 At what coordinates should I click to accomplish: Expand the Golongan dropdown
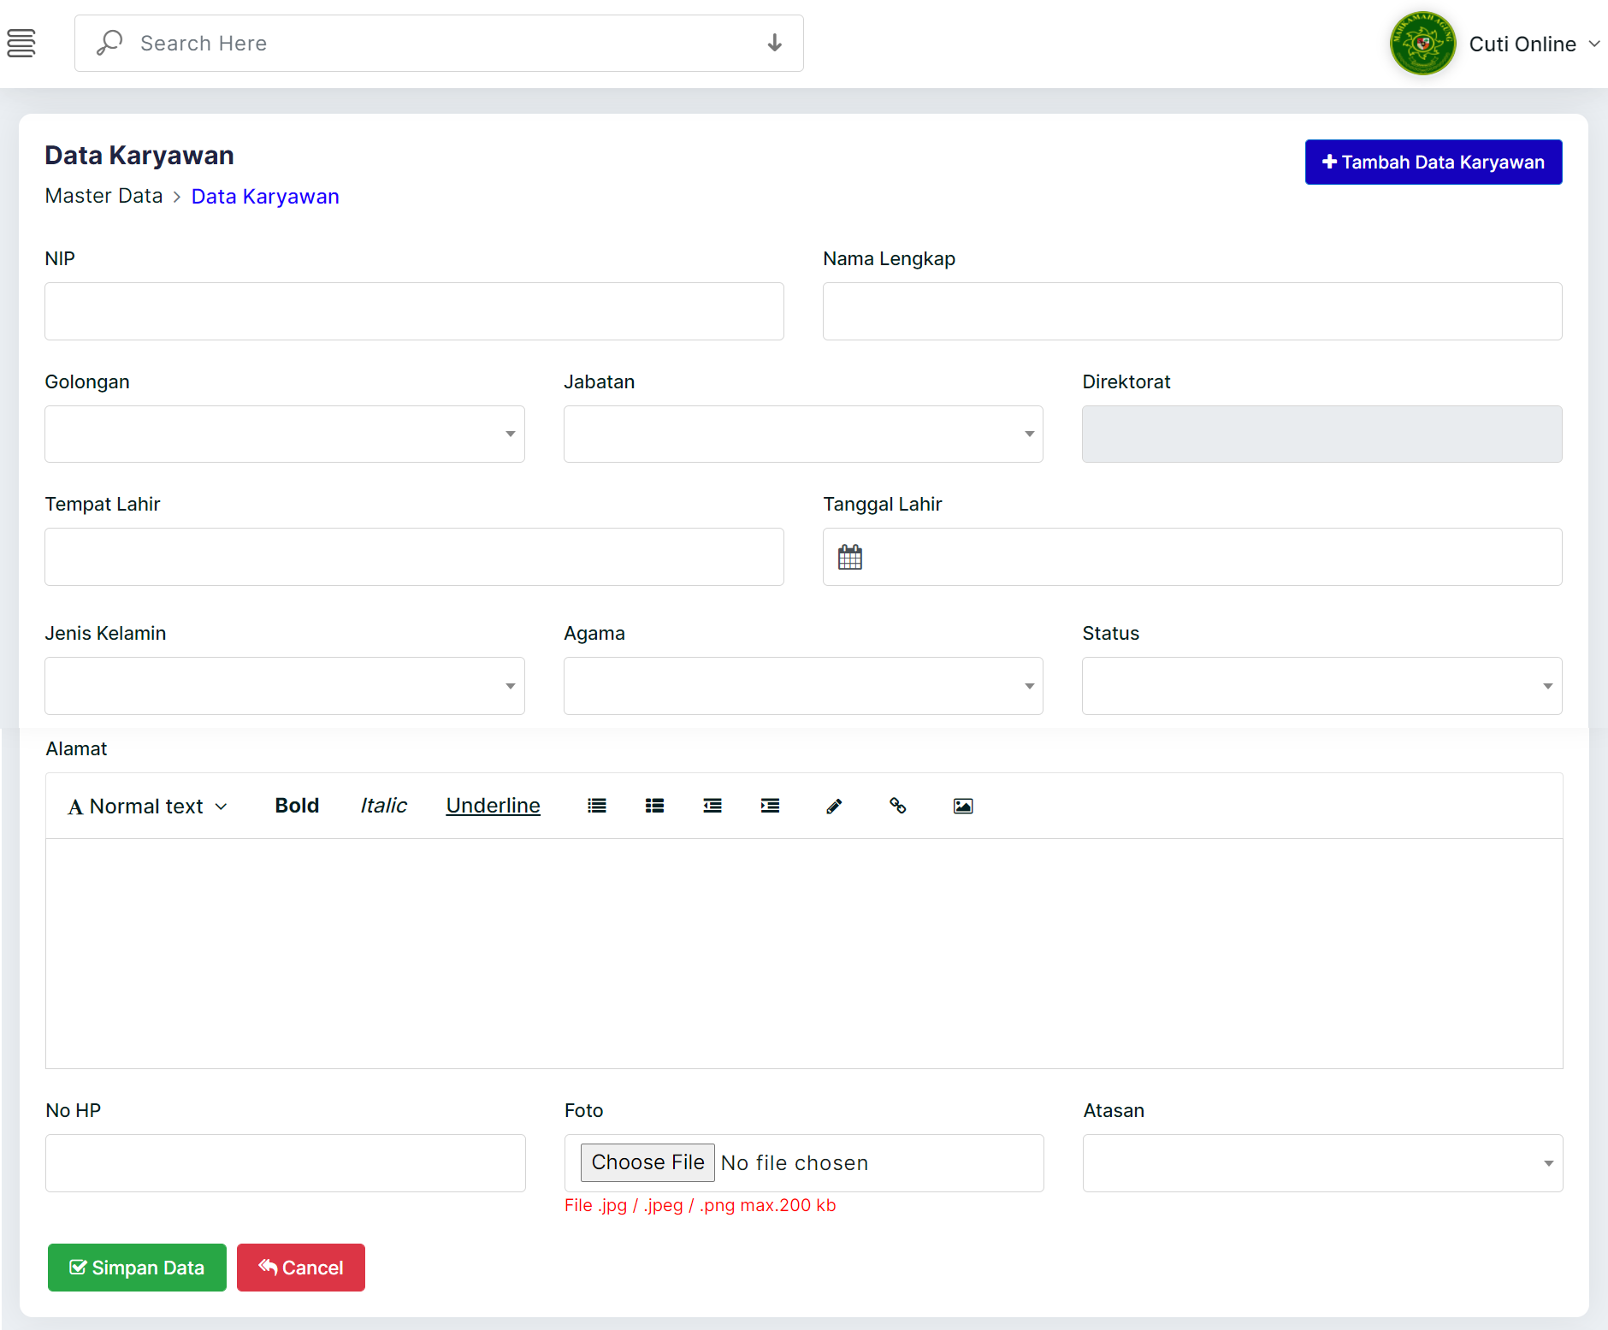(x=285, y=434)
